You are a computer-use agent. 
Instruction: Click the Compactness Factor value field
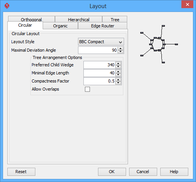tap(100, 81)
